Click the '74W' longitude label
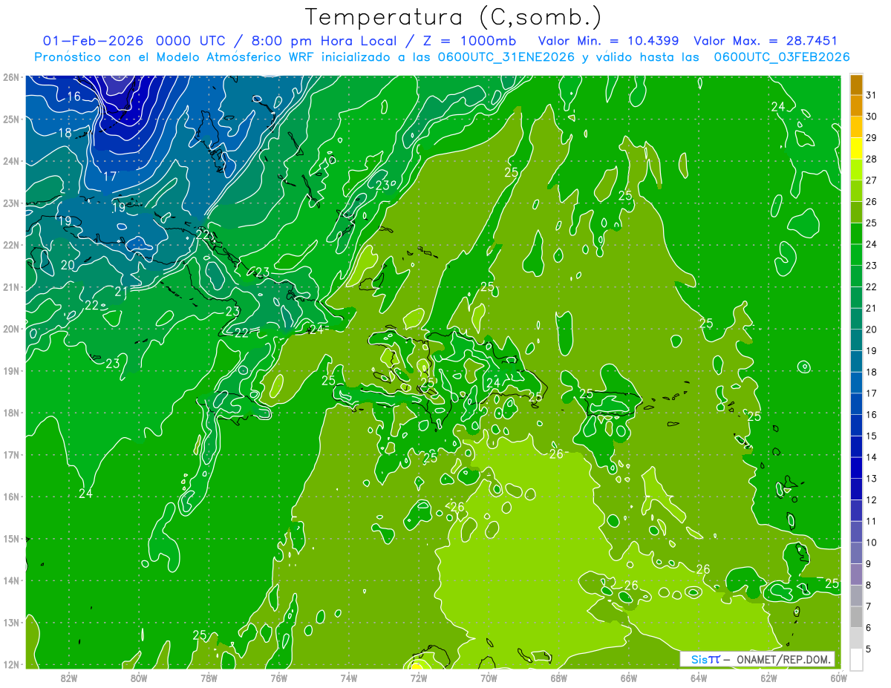 (348, 678)
